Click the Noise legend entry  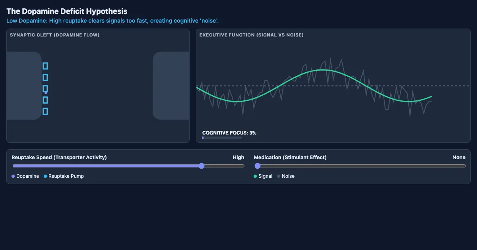pos(286,176)
